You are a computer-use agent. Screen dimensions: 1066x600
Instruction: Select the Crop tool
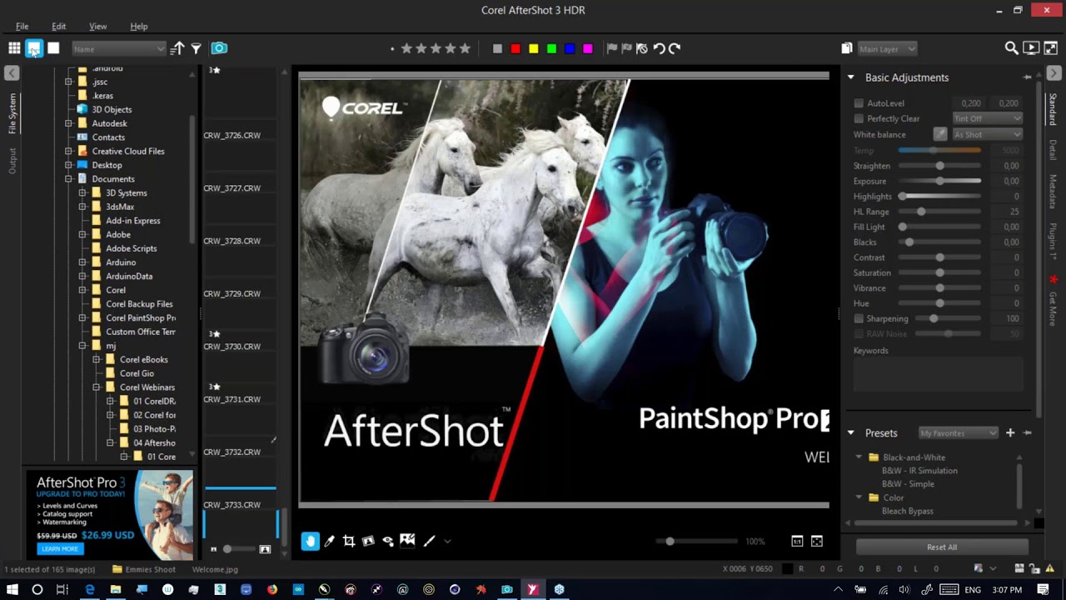coord(349,541)
